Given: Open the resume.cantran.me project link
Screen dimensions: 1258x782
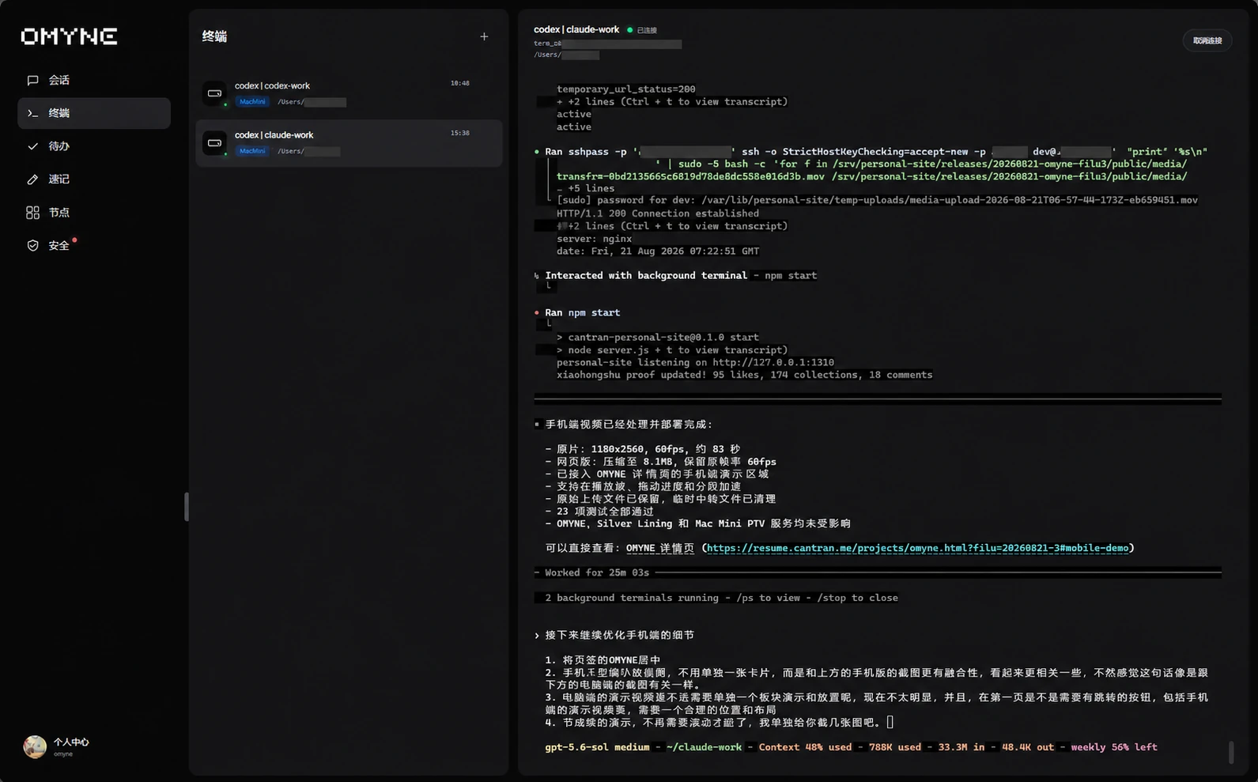Looking at the screenshot, I should [x=917, y=548].
